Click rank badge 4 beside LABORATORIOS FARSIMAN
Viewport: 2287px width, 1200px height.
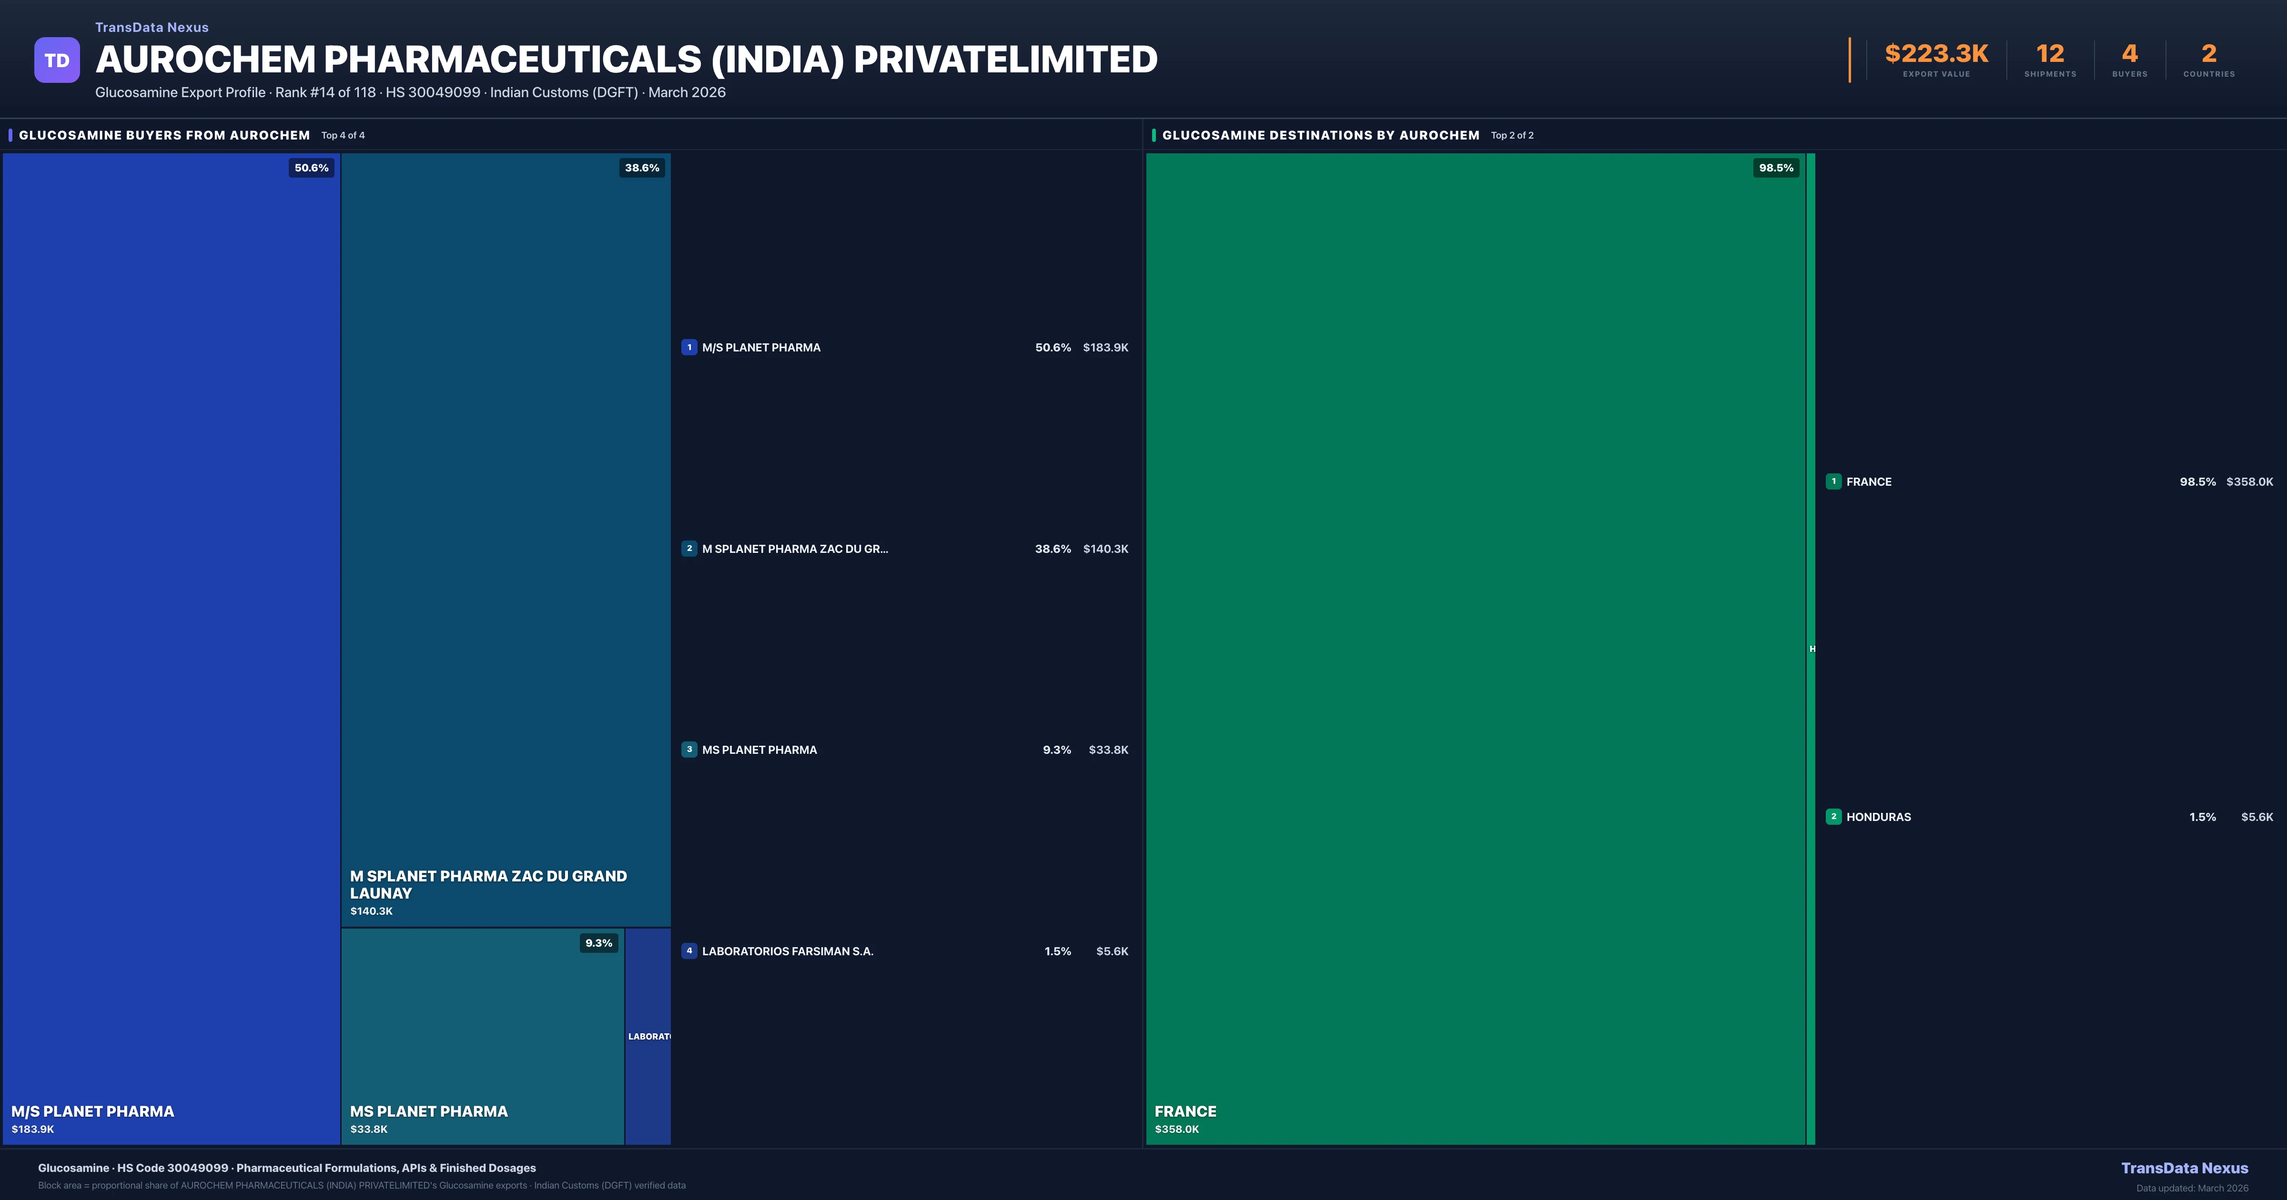689,950
